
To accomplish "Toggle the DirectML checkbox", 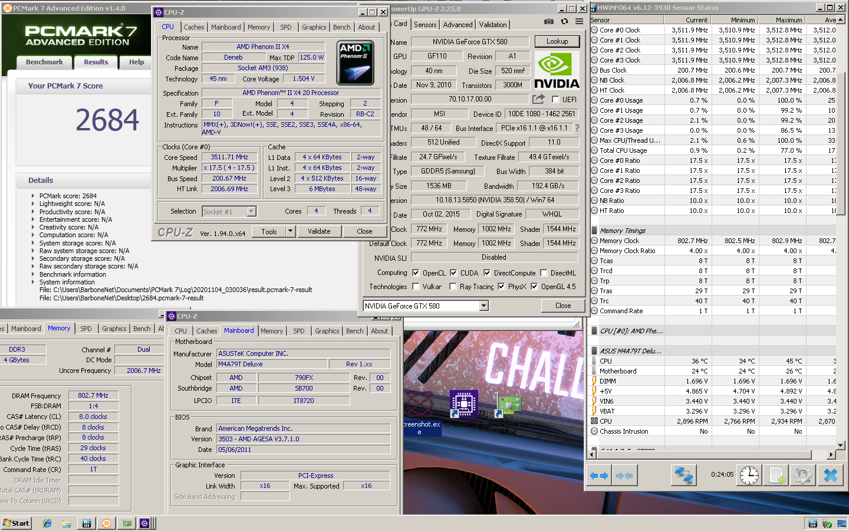I will [544, 273].
